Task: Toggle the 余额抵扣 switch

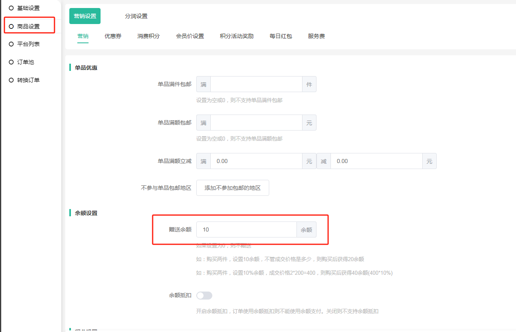Action: (x=204, y=296)
